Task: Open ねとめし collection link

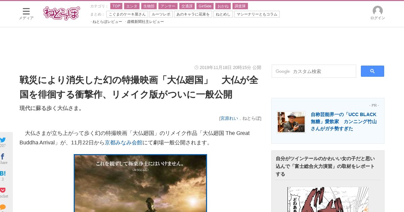Action: 223,14
